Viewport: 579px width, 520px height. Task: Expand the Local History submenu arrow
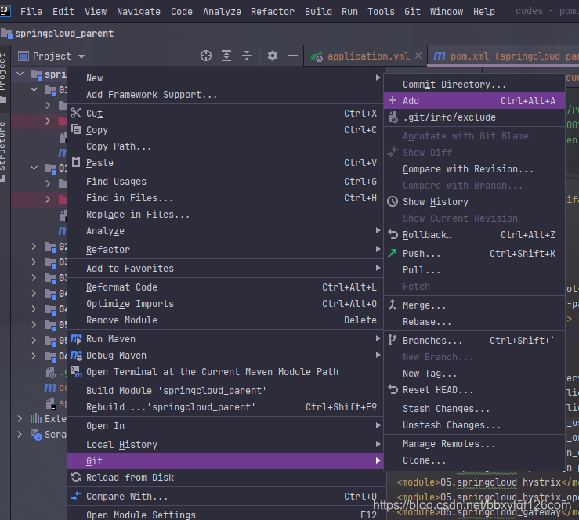pos(378,444)
